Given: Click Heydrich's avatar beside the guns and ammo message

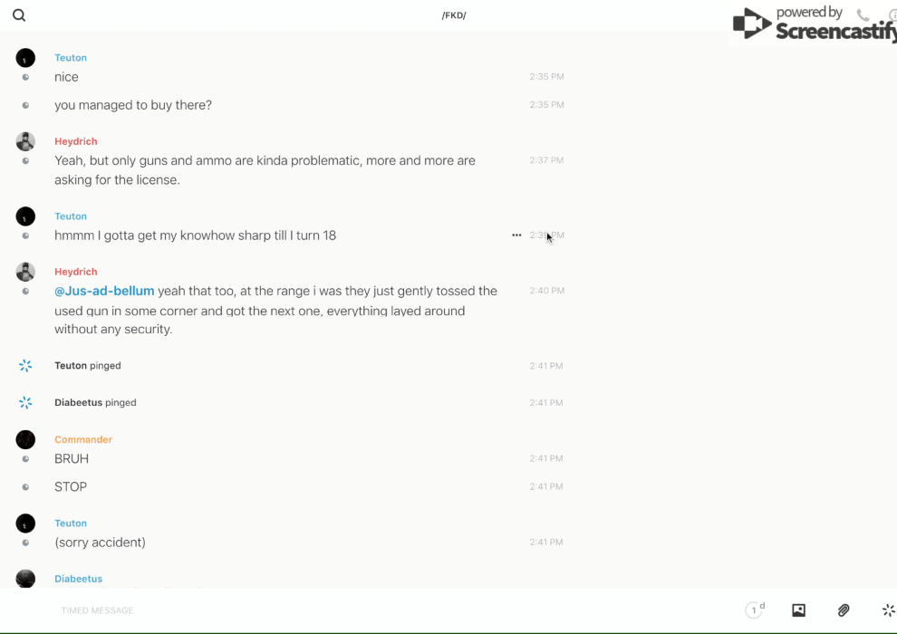Looking at the screenshot, I should pyautogui.click(x=25, y=141).
